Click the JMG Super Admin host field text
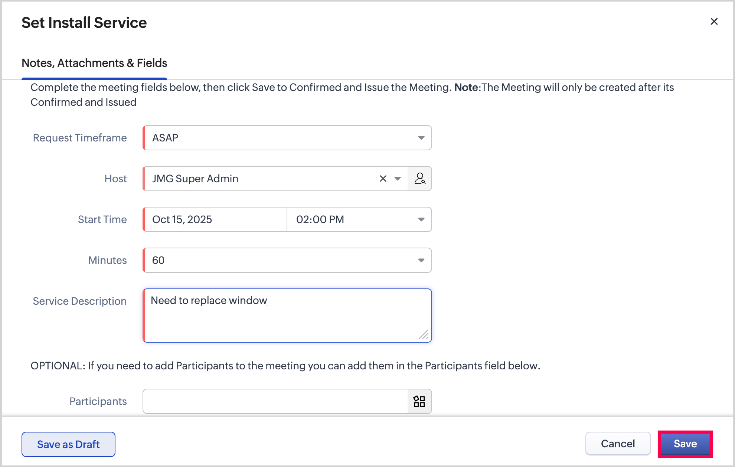The width and height of the screenshot is (735, 467). pos(195,179)
